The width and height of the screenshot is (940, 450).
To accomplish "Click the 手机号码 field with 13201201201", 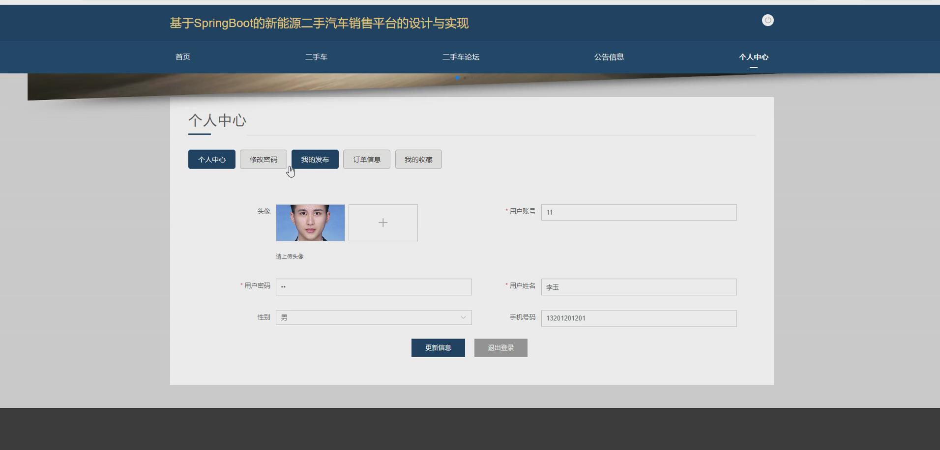I will (x=639, y=318).
